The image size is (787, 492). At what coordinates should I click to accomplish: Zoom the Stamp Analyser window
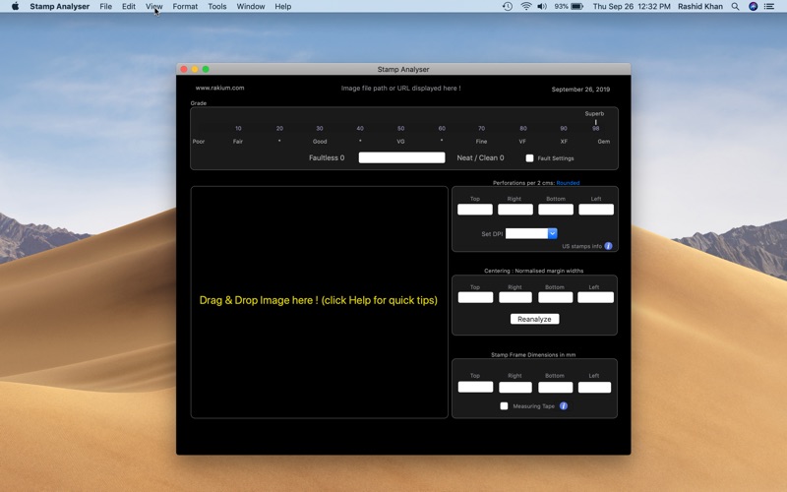click(x=206, y=69)
